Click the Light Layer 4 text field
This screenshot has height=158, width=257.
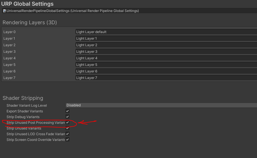click(x=166, y=58)
